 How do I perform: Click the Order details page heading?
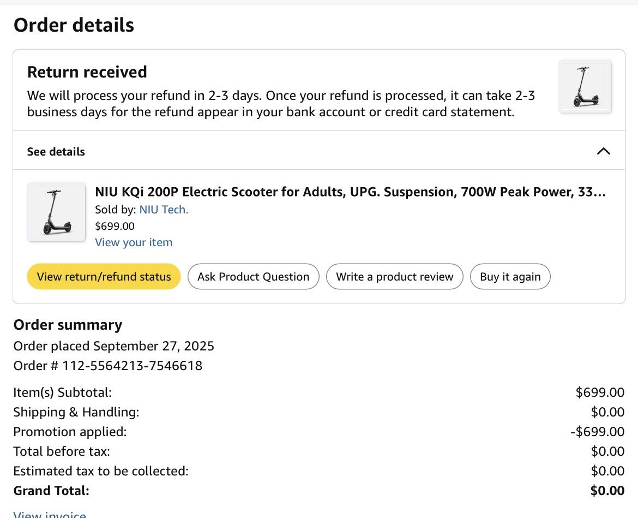pos(74,25)
